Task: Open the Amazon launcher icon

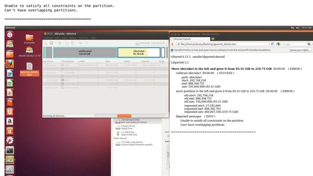Action: [x=10, y=121]
